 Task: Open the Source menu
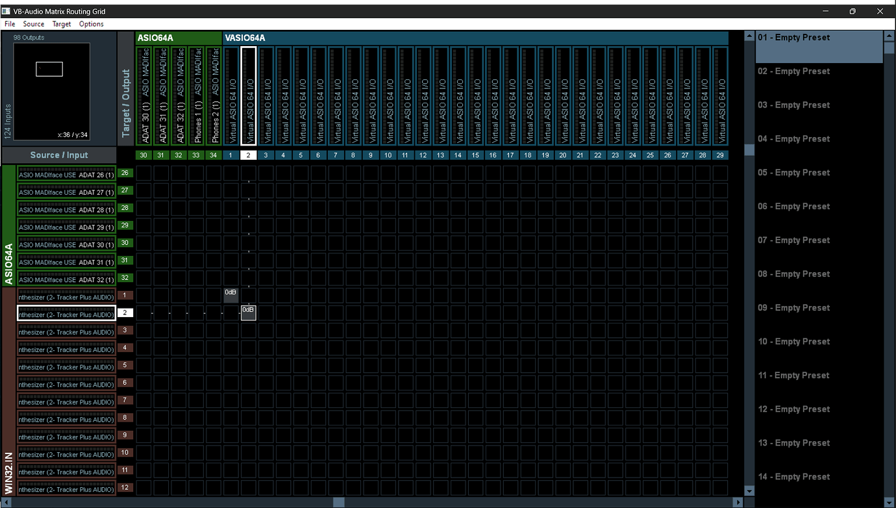coord(33,23)
